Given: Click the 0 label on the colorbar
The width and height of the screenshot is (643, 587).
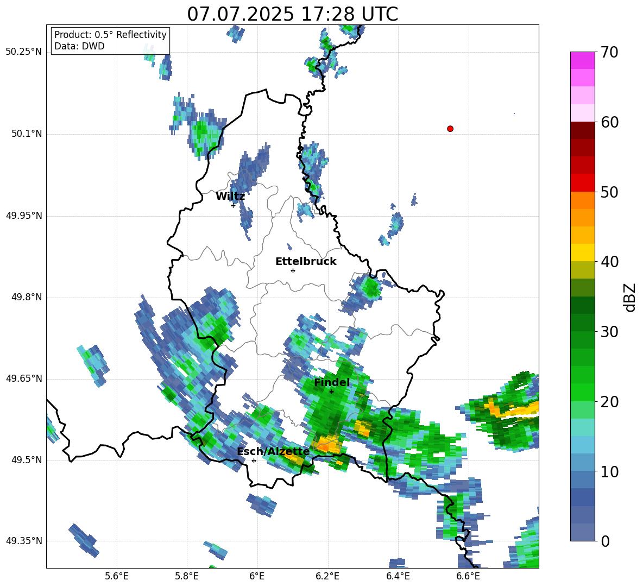Looking at the screenshot, I should pyautogui.click(x=605, y=541).
